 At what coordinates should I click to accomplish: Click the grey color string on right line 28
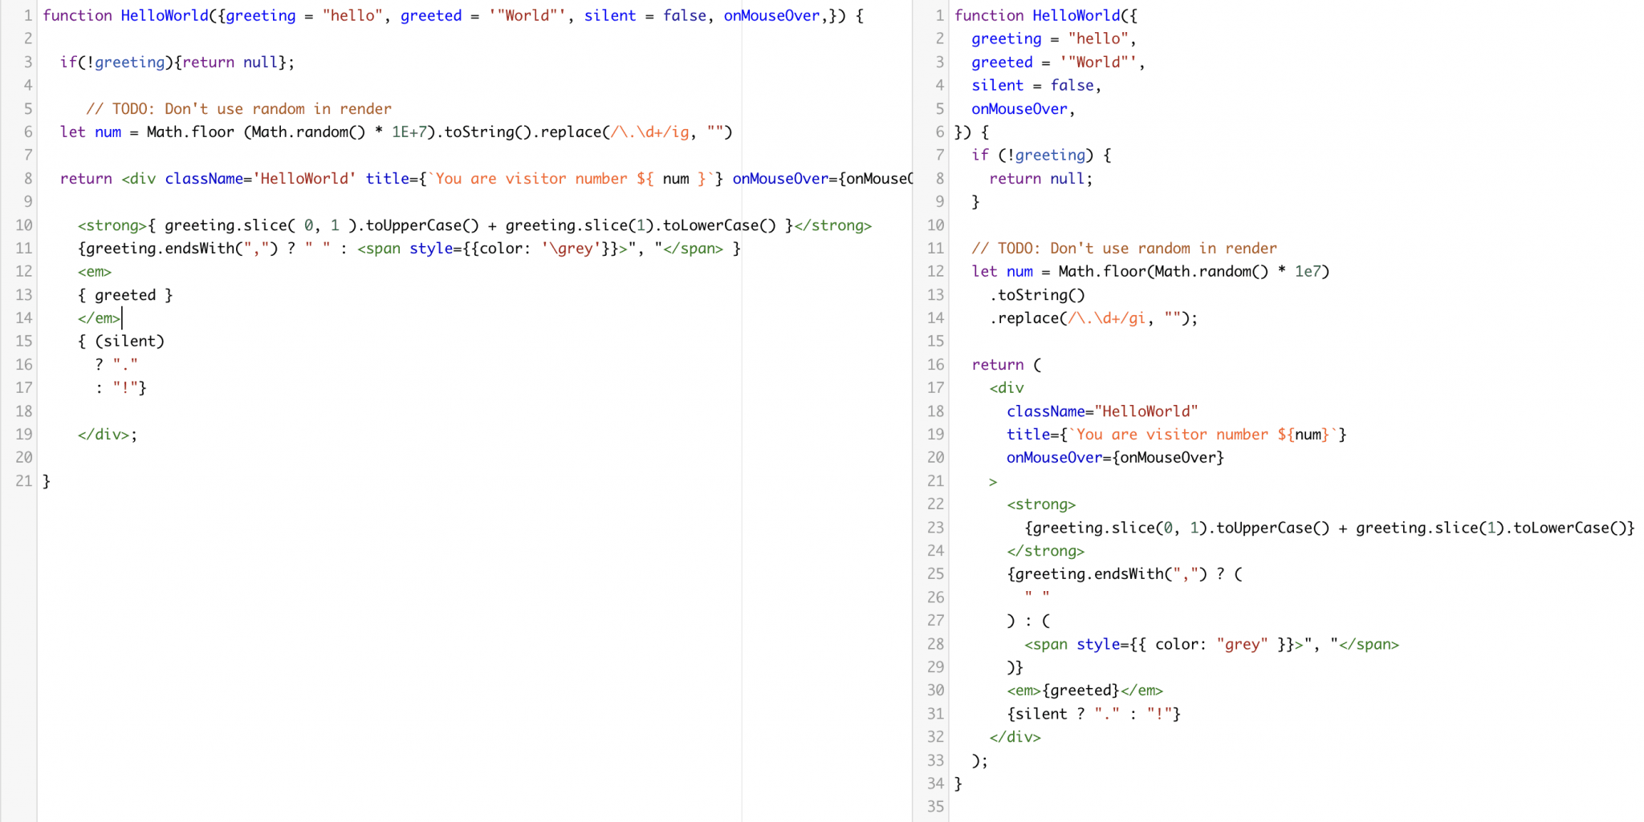pos(1243,643)
